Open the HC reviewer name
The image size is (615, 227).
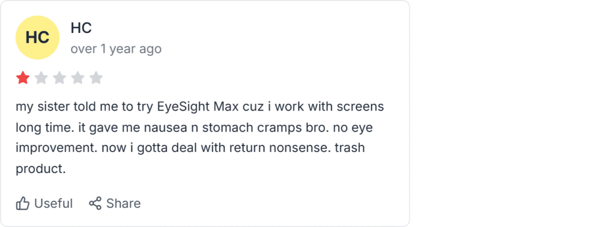[x=81, y=28]
